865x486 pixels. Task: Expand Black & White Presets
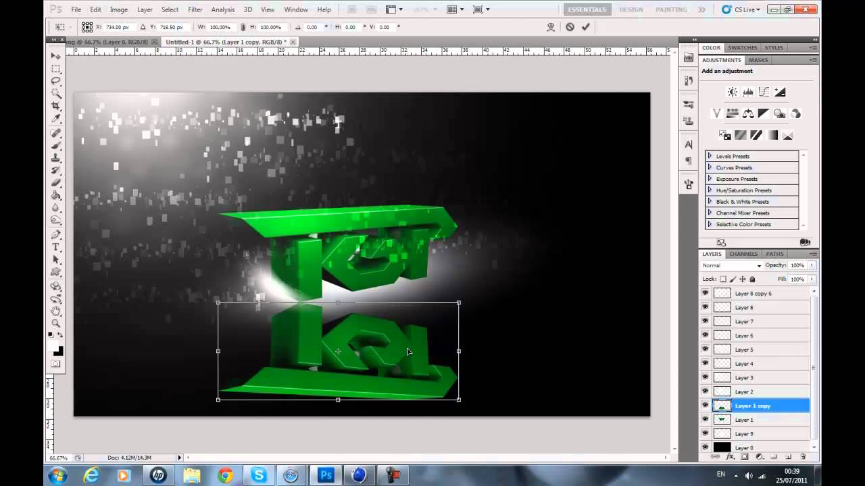(710, 201)
